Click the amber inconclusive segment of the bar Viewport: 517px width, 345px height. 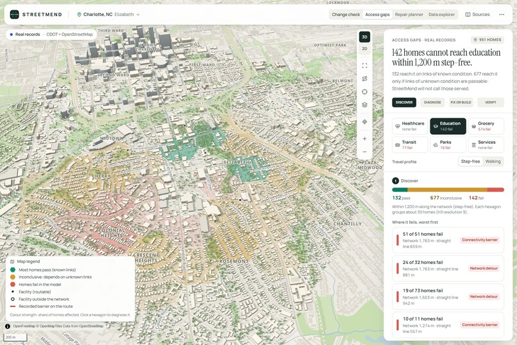tap(448, 190)
